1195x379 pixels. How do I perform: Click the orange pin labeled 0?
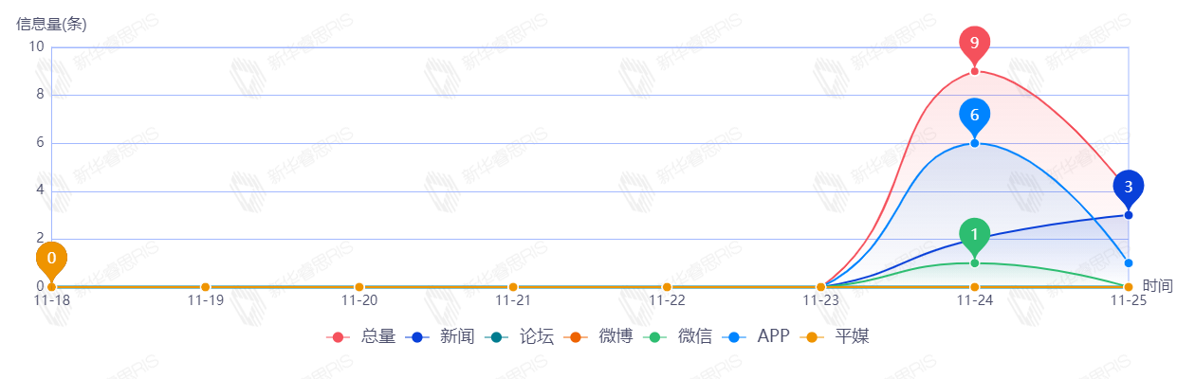[x=51, y=258]
